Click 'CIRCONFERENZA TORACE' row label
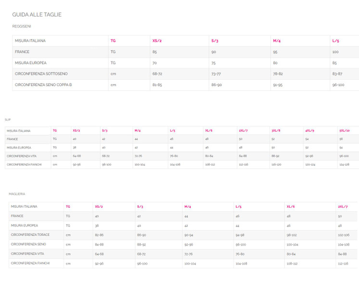This screenshot has width=359, height=287. 30,235
